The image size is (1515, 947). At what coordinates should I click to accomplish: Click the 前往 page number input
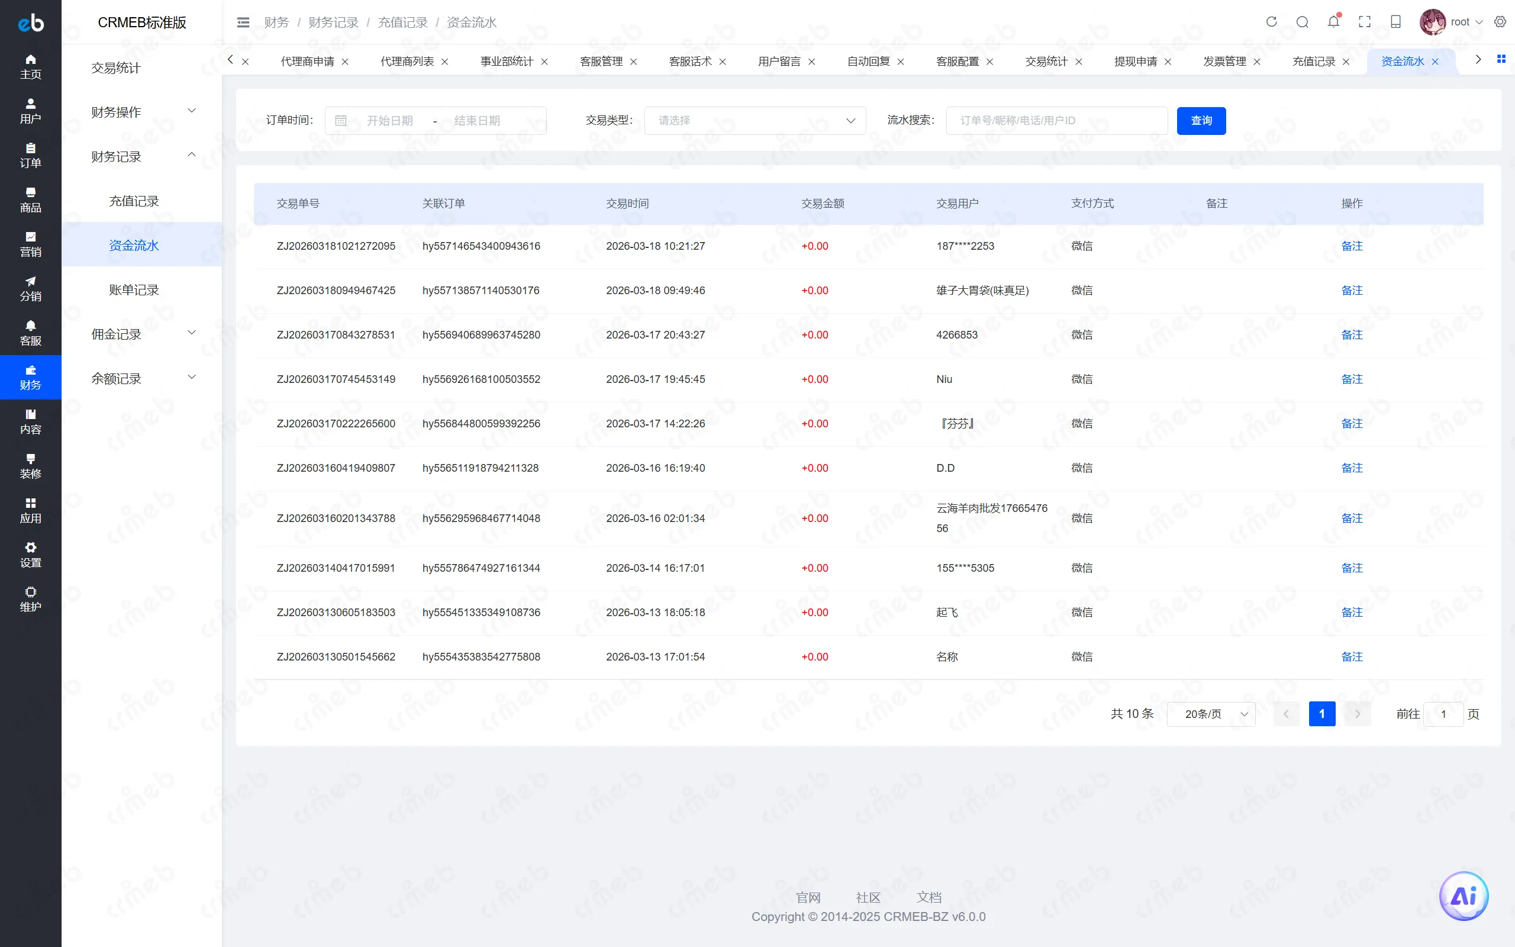1443,714
